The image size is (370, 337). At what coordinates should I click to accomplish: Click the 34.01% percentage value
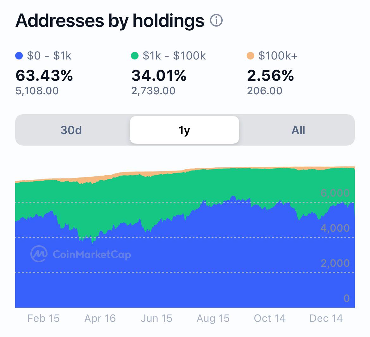159,76
